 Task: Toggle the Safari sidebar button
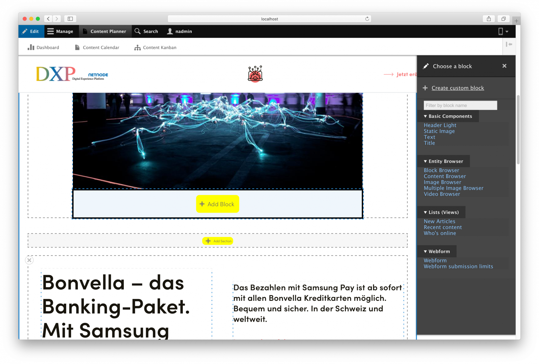click(x=70, y=19)
